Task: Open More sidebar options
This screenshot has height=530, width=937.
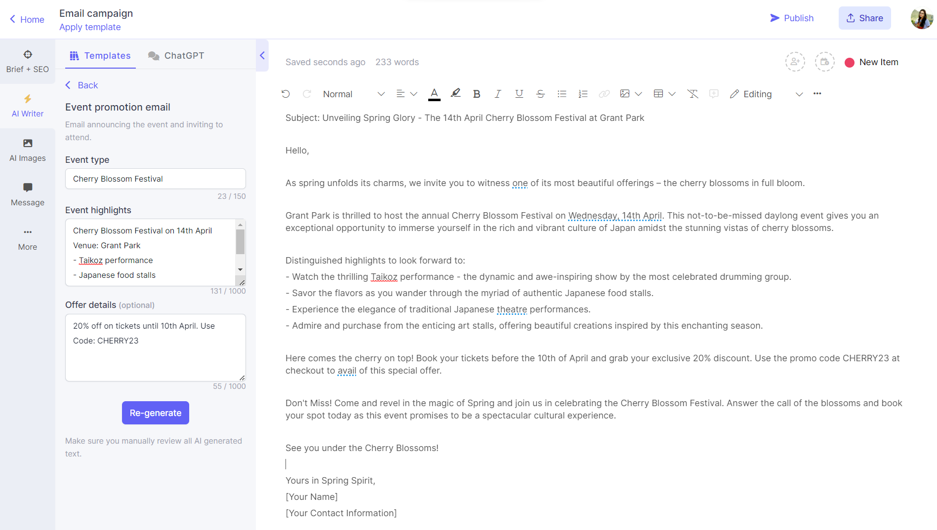Action: coord(28,239)
